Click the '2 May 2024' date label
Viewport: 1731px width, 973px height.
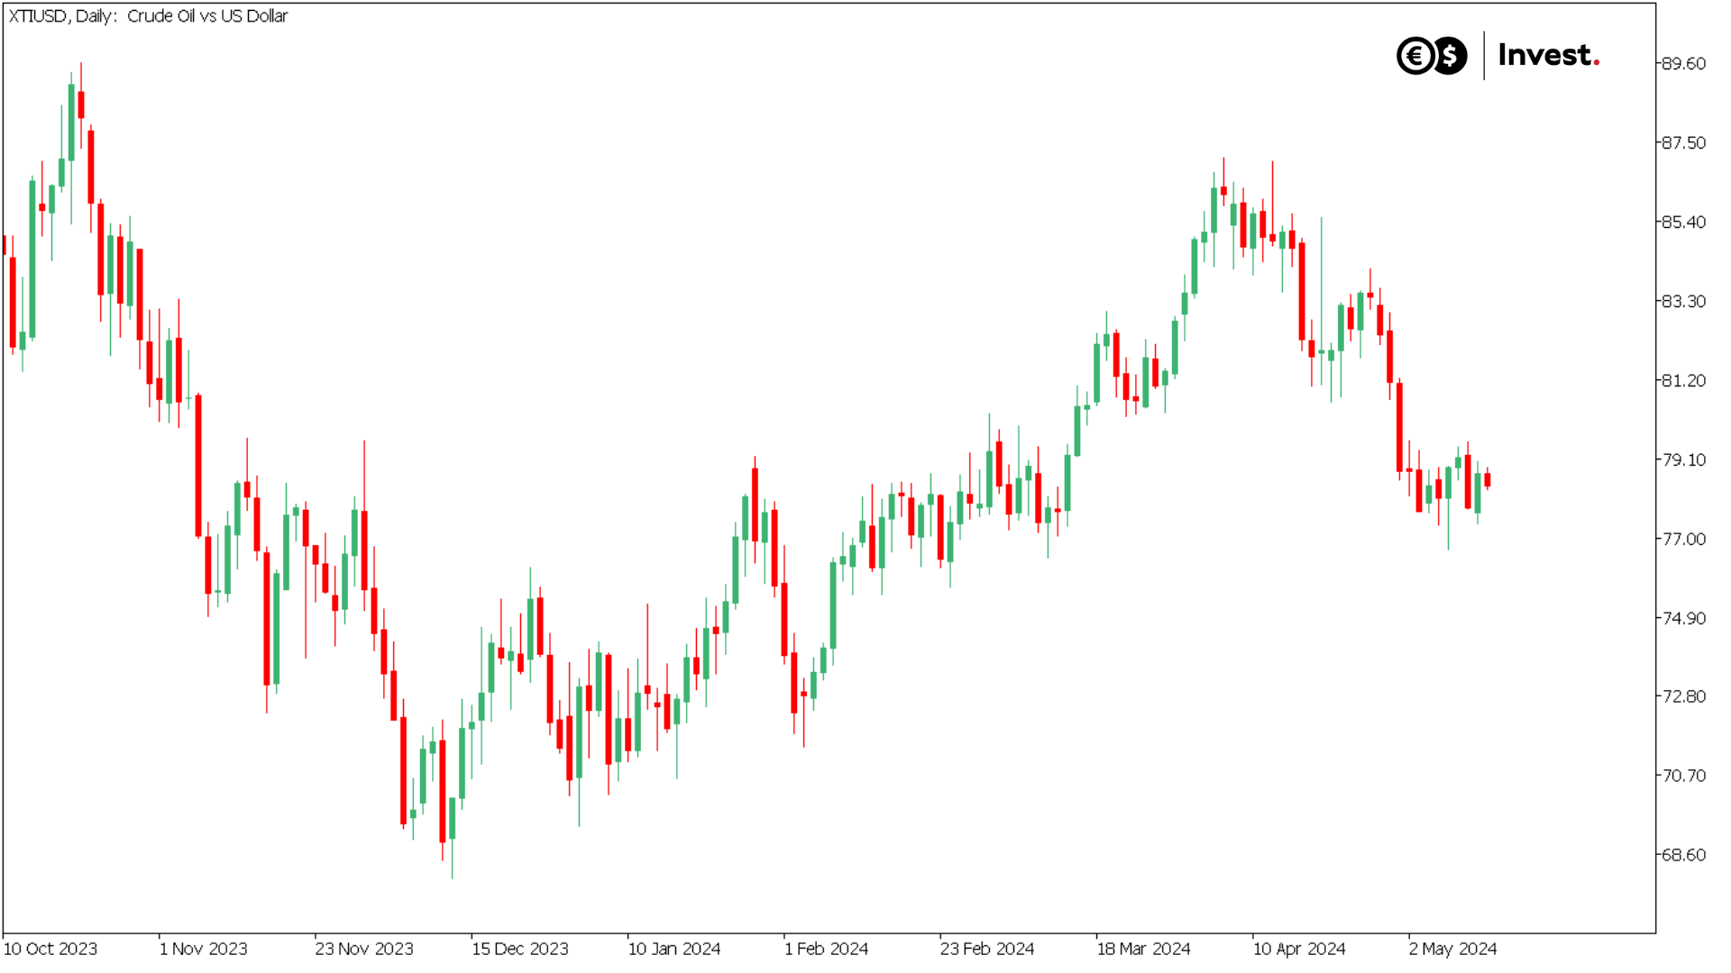coord(1452,950)
